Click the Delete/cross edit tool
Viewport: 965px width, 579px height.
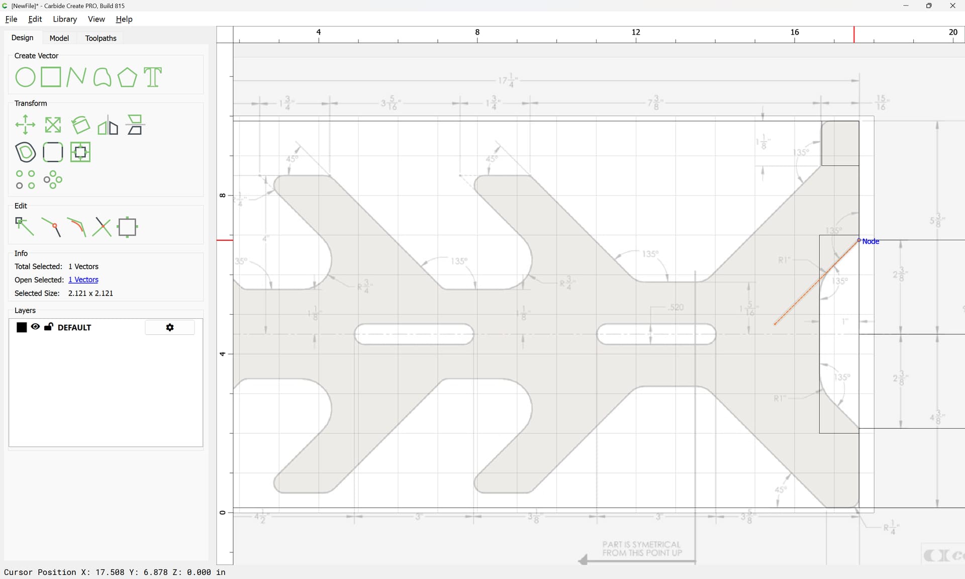pyautogui.click(x=102, y=227)
